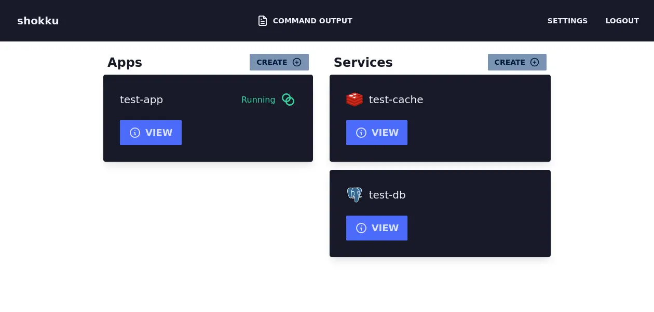Viewport: 654px width, 312px height.
Task: Click the document icon beside Command Output
Action: pyautogui.click(x=263, y=21)
